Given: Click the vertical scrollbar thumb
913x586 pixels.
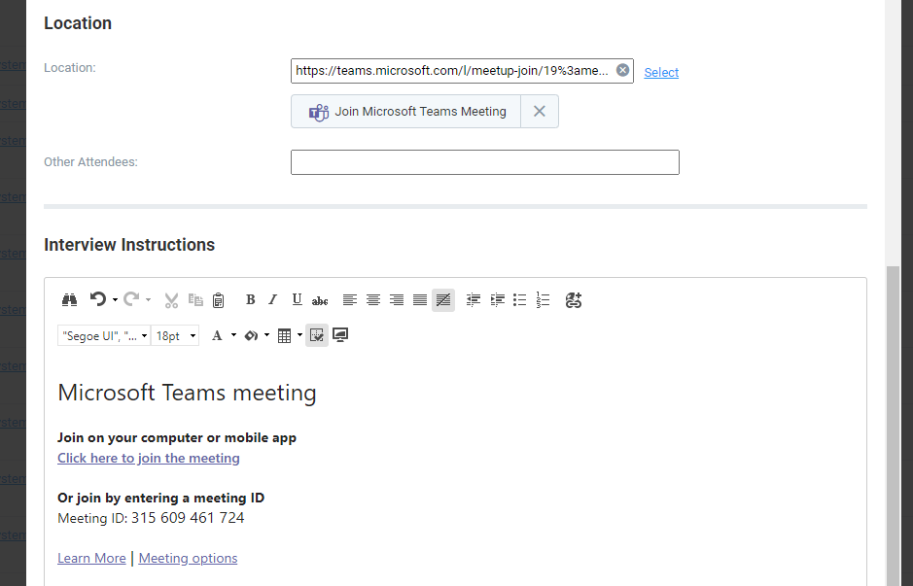Looking at the screenshot, I should [893, 425].
